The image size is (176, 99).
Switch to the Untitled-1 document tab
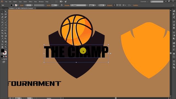click(x=21, y=8)
